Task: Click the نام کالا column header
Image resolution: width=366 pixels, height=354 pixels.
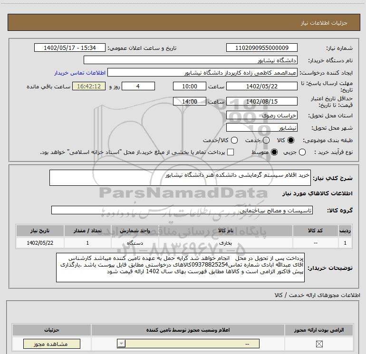Action: [x=225, y=230]
